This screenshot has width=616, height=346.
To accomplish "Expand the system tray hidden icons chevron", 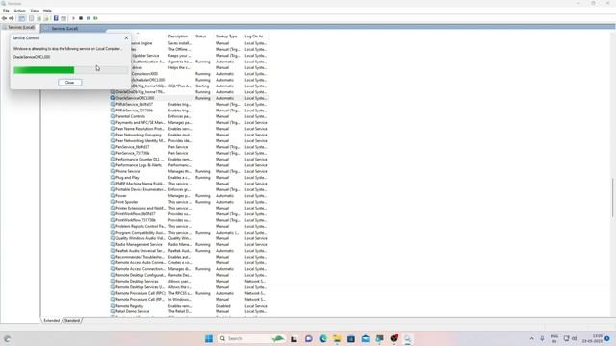I will pos(531,338).
